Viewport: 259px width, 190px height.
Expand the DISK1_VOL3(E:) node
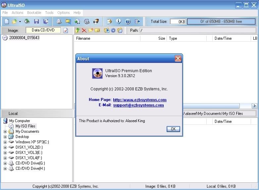coord(5,153)
